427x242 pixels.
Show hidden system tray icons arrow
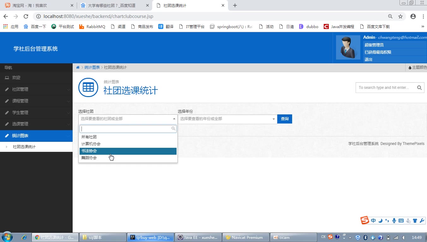[x=350, y=237]
